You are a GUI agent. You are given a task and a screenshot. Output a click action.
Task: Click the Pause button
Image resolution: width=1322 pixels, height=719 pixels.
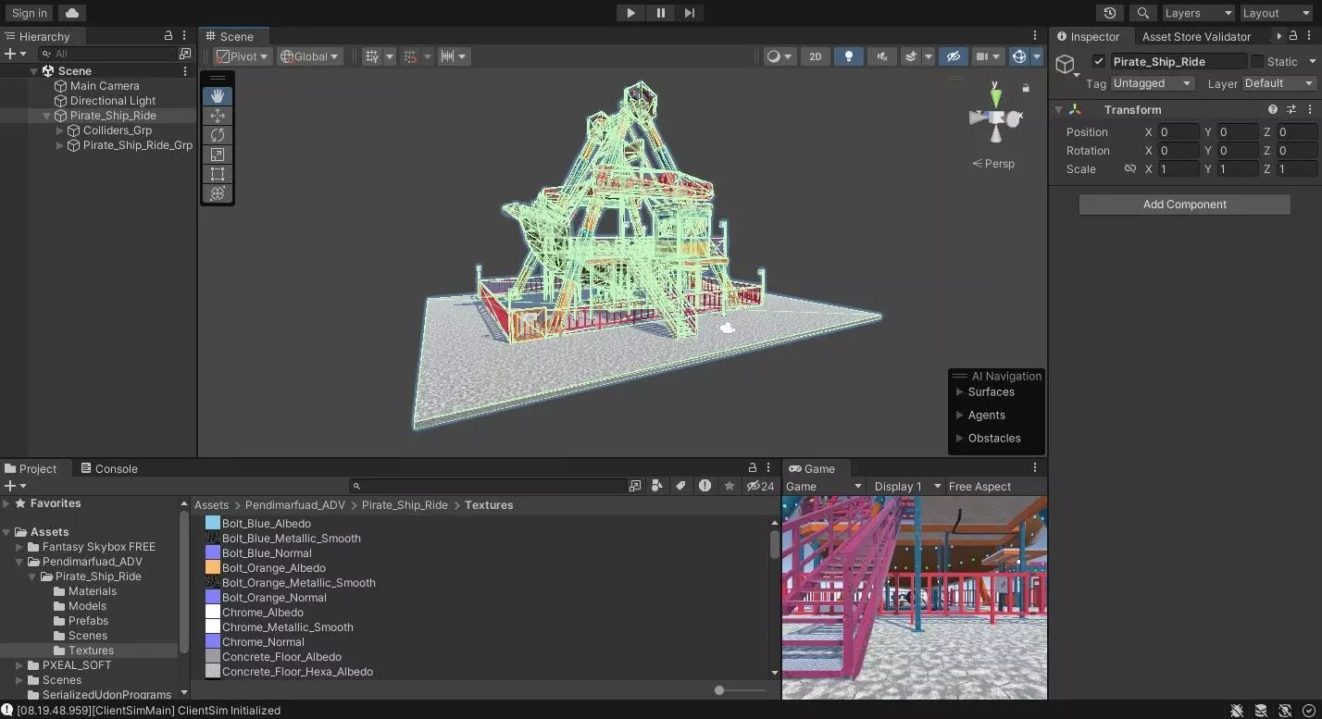coord(660,13)
